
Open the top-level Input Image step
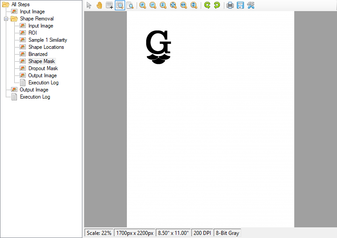32,12
